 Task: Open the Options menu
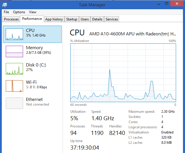[19, 12]
